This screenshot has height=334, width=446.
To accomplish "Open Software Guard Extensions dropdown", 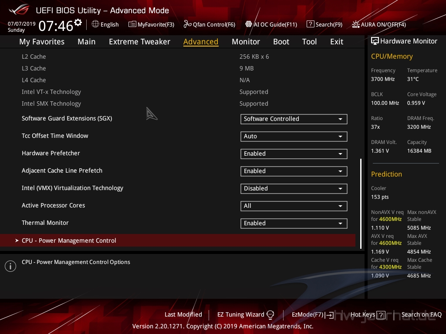I will point(294,119).
